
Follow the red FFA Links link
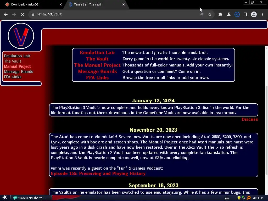click(97, 78)
